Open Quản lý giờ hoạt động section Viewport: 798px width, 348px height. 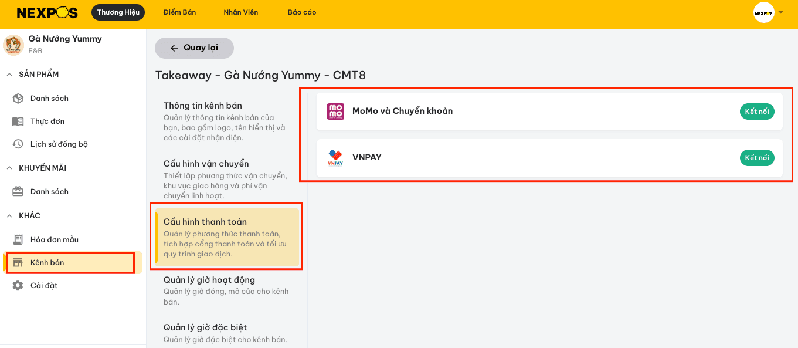tap(227, 290)
